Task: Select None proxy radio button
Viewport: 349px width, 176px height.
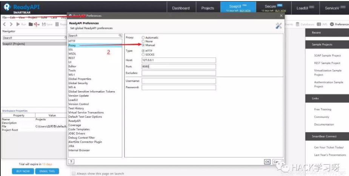Action: coord(143,41)
